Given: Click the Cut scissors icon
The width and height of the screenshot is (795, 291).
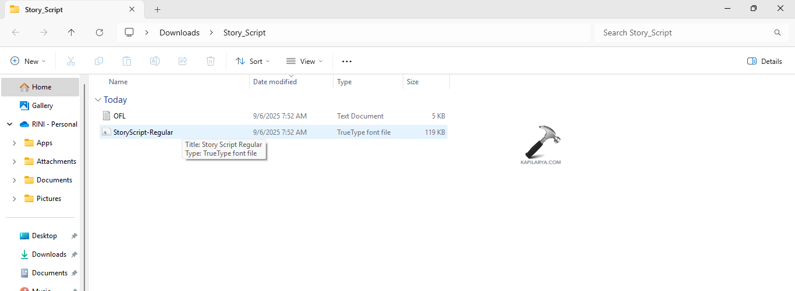Looking at the screenshot, I should point(71,61).
